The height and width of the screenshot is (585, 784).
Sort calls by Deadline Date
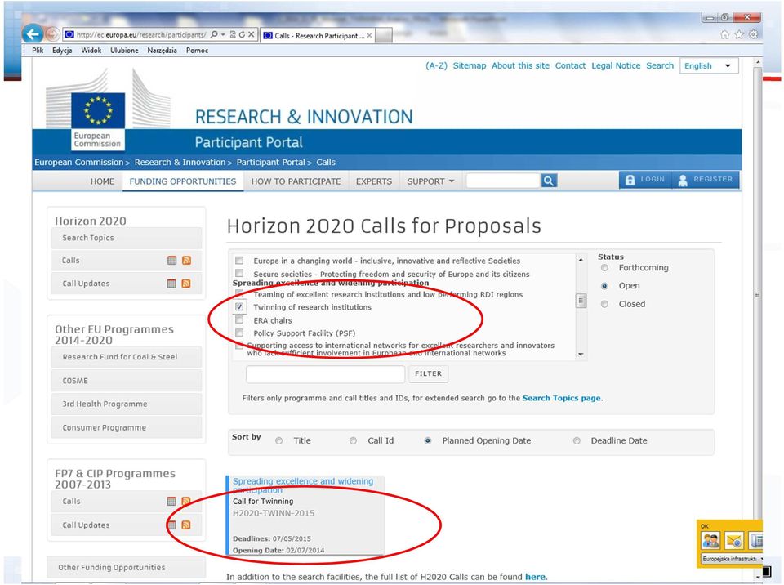(x=577, y=441)
